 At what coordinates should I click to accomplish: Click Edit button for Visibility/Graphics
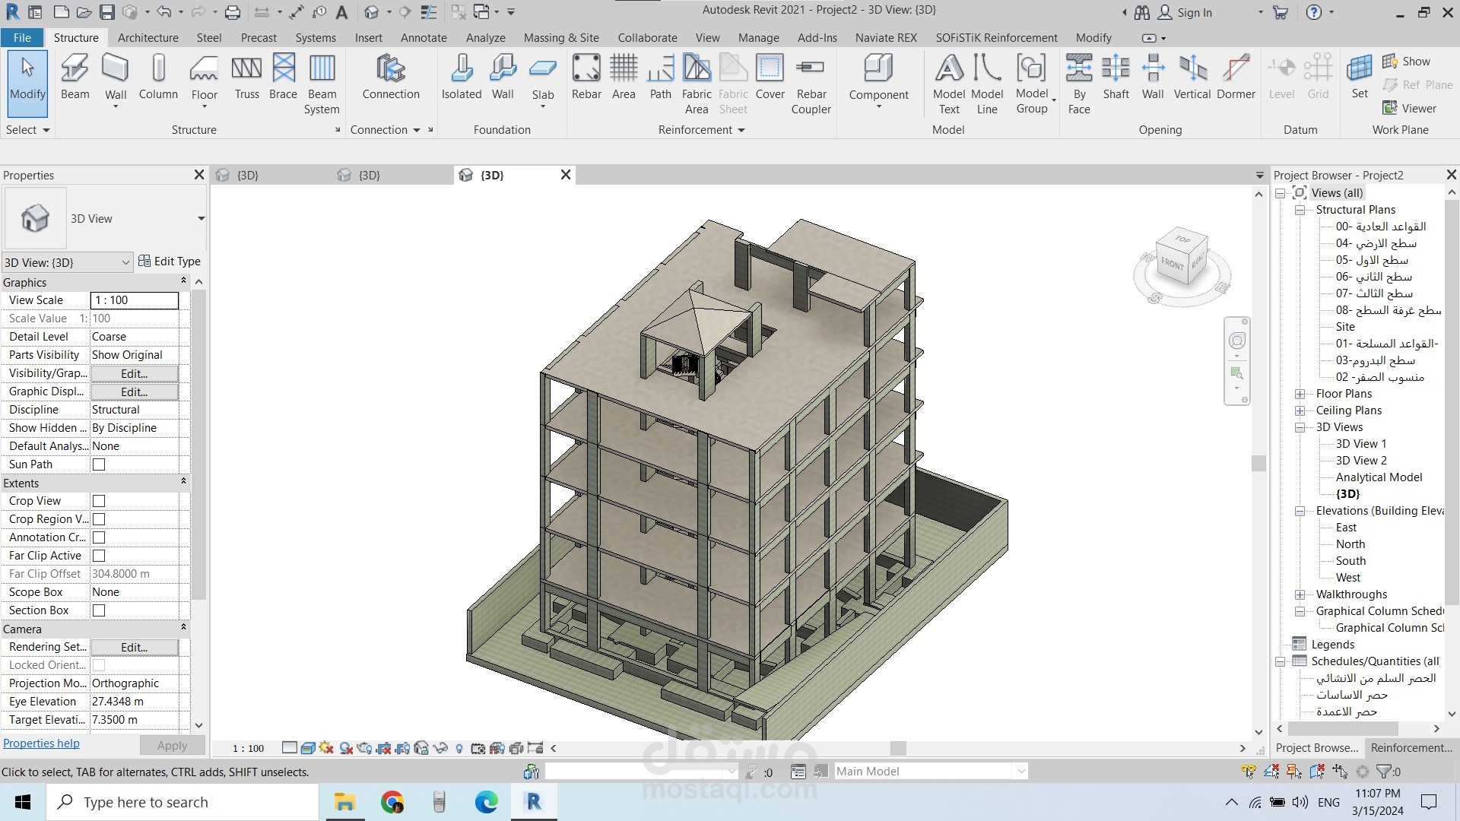[x=134, y=373]
